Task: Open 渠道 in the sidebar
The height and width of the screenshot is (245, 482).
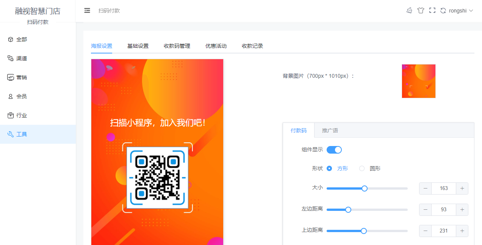Action: [38, 58]
